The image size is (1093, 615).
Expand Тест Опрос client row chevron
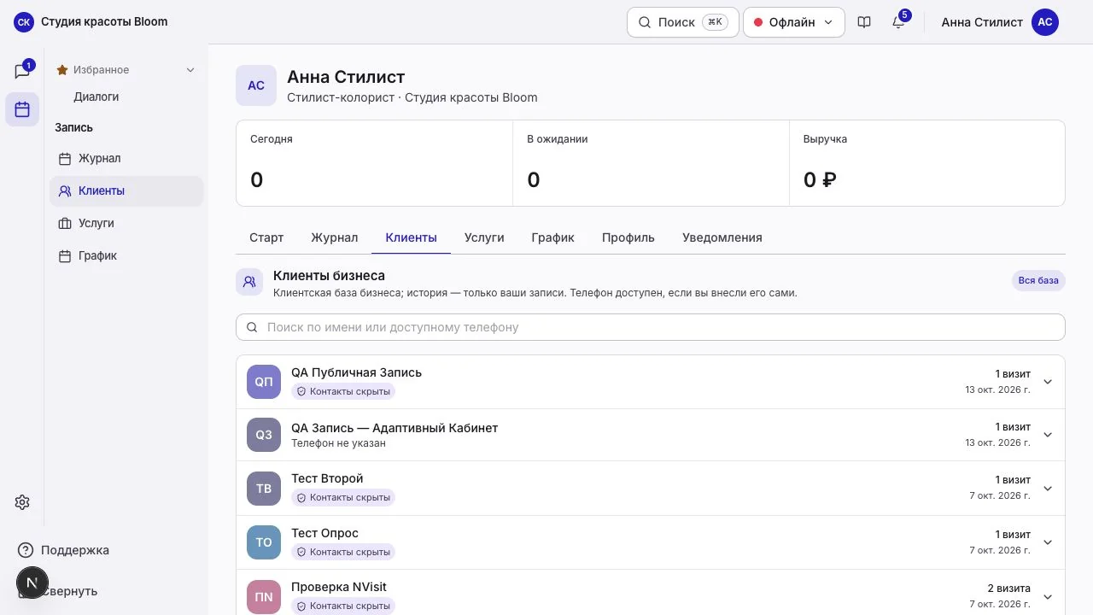(1048, 542)
